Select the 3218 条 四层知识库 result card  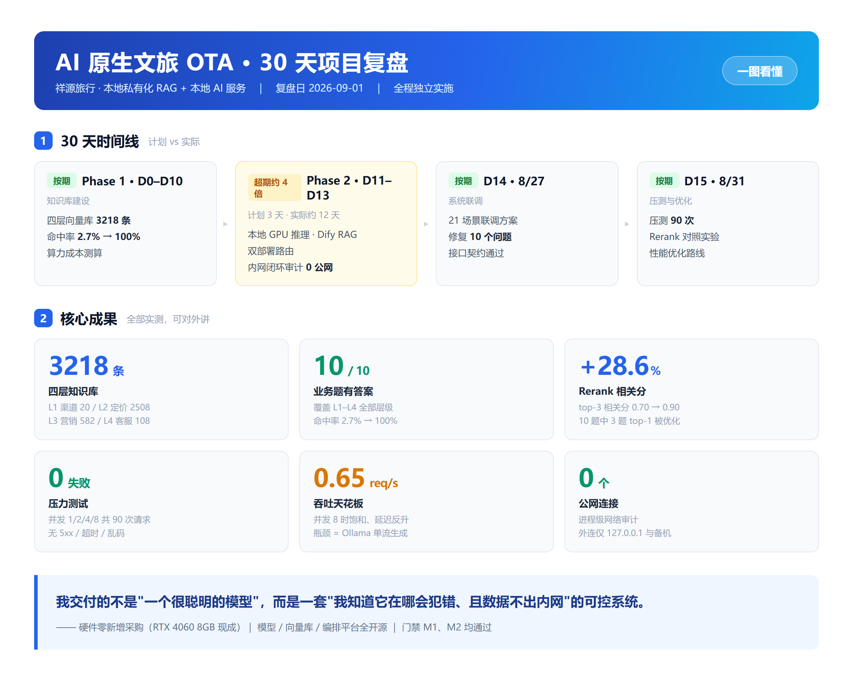coord(161,389)
